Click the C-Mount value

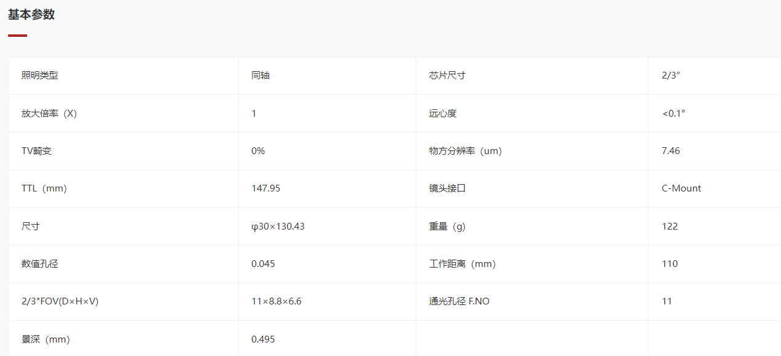pyautogui.click(x=681, y=188)
